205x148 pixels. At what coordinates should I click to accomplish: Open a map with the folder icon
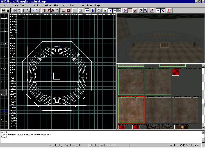point(4,11)
